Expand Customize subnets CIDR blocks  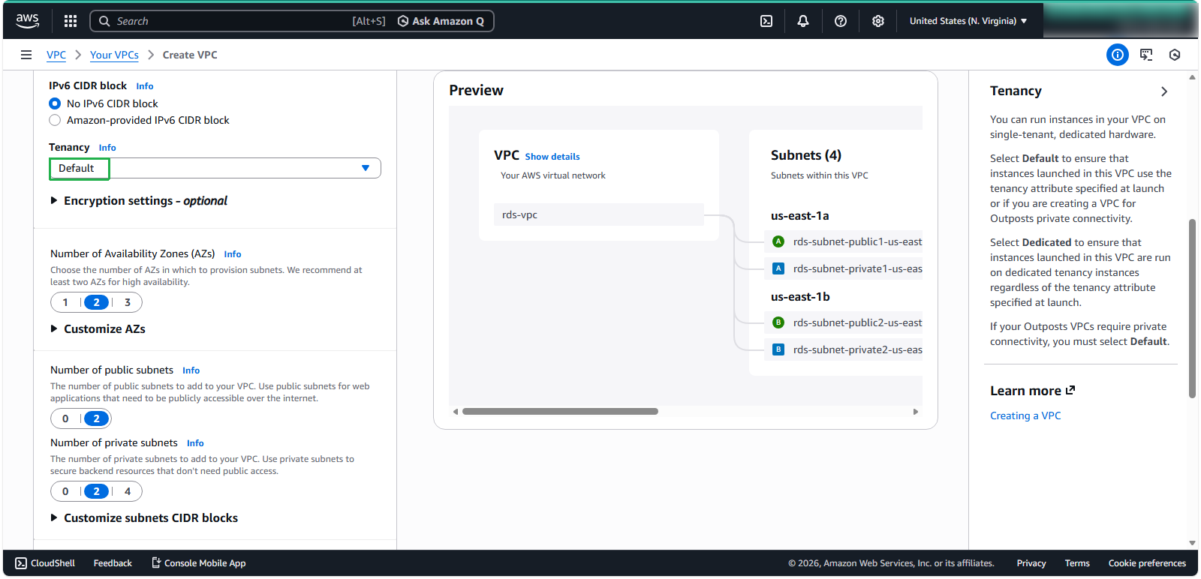pos(144,518)
